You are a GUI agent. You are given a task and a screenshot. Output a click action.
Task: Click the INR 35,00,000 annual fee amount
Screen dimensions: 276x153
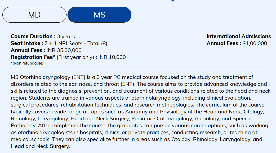pos(64,50)
